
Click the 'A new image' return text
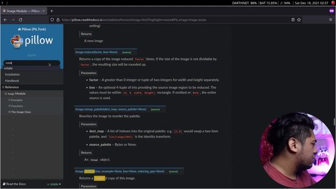(x=93, y=41)
